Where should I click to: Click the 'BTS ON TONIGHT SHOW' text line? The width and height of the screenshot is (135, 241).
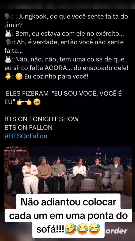pyautogui.click(x=42, y=119)
